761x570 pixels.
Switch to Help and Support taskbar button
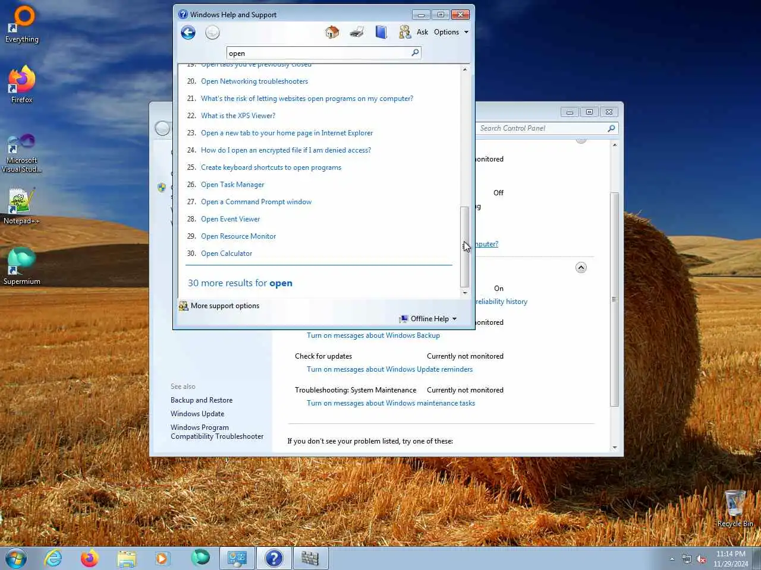(x=273, y=558)
